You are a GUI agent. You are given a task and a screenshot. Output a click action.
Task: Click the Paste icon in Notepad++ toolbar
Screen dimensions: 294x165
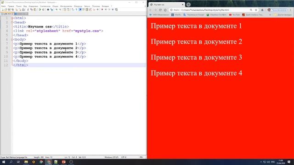tap(35, 10)
